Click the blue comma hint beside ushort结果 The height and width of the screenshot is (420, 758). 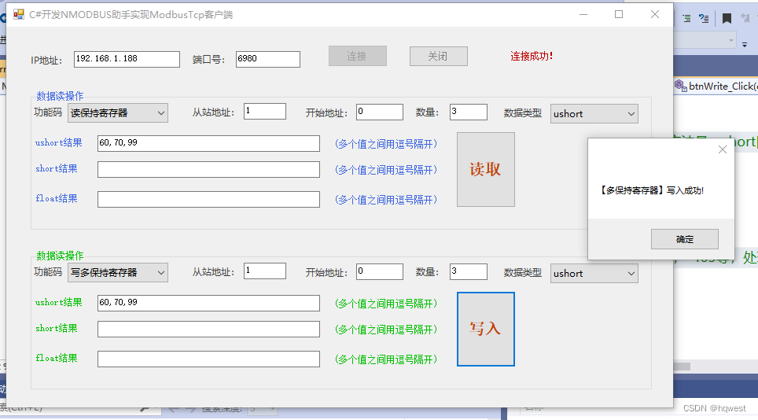386,144
